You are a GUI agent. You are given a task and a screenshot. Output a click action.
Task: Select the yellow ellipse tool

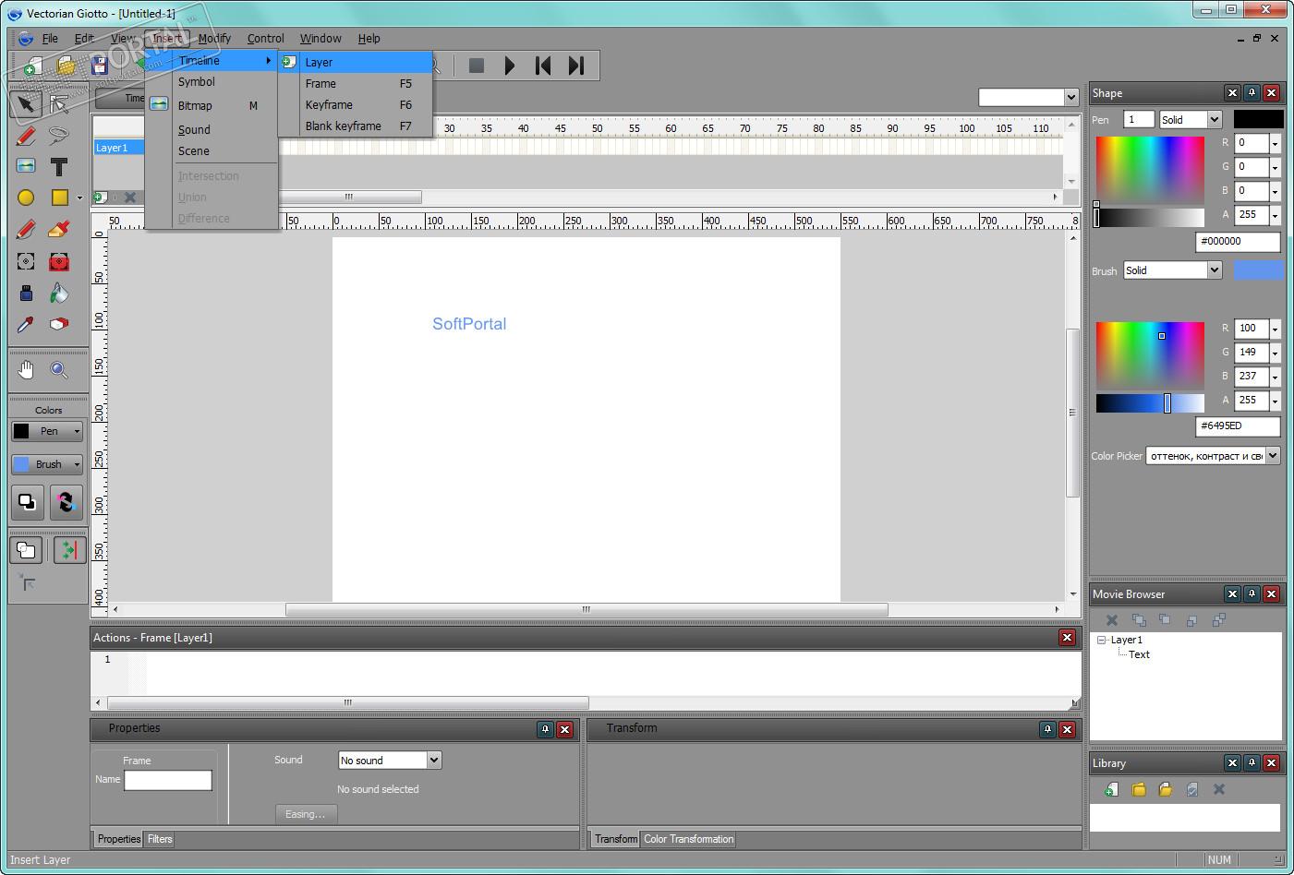point(26,198)
